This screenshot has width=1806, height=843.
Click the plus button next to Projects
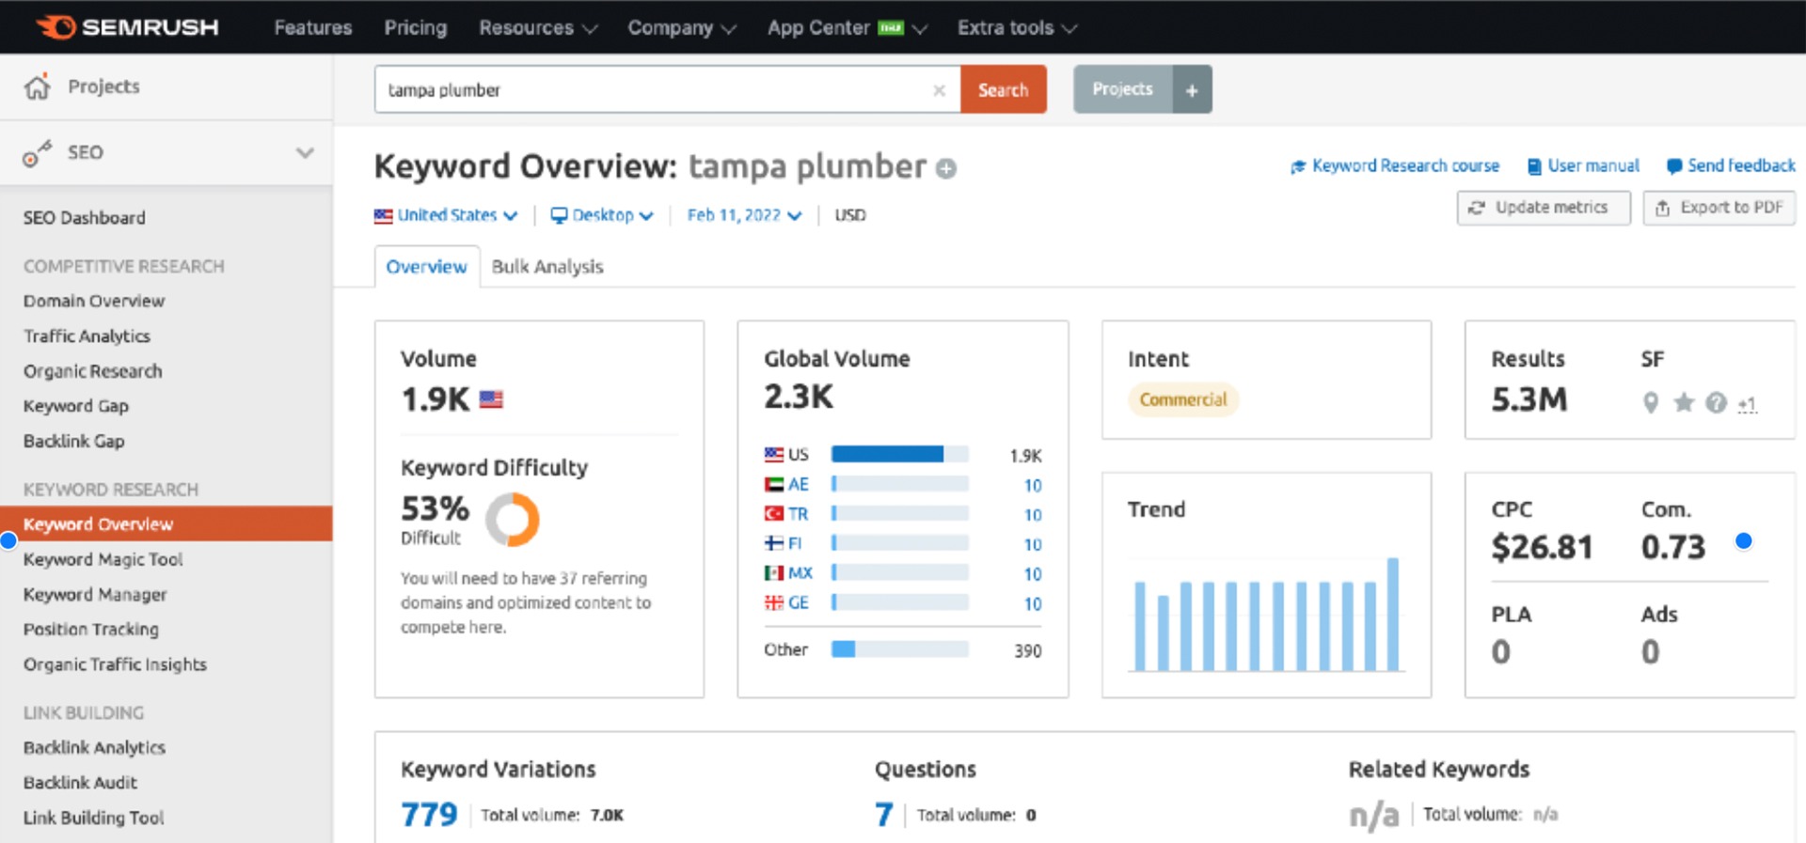point(1192,90)
